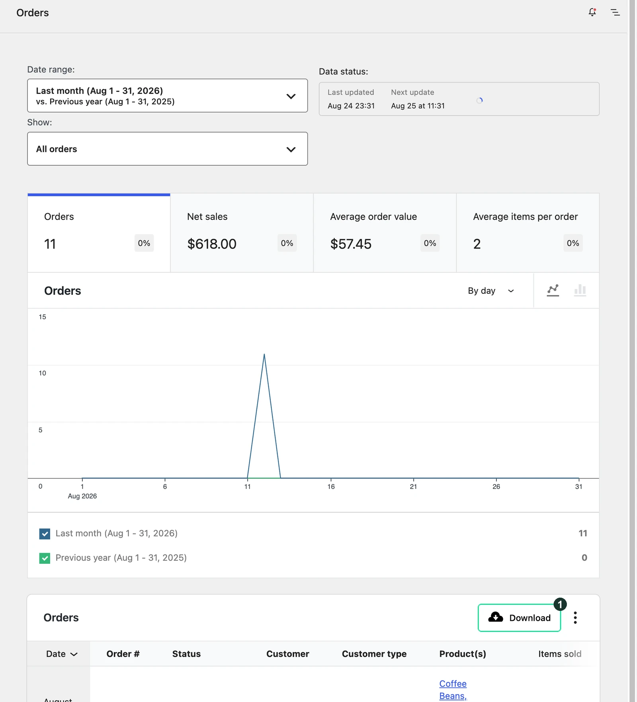Viewport: 637px width, 702px height.
Task: Click the 0% badge in Net sales tab
Action: [287, 243]
